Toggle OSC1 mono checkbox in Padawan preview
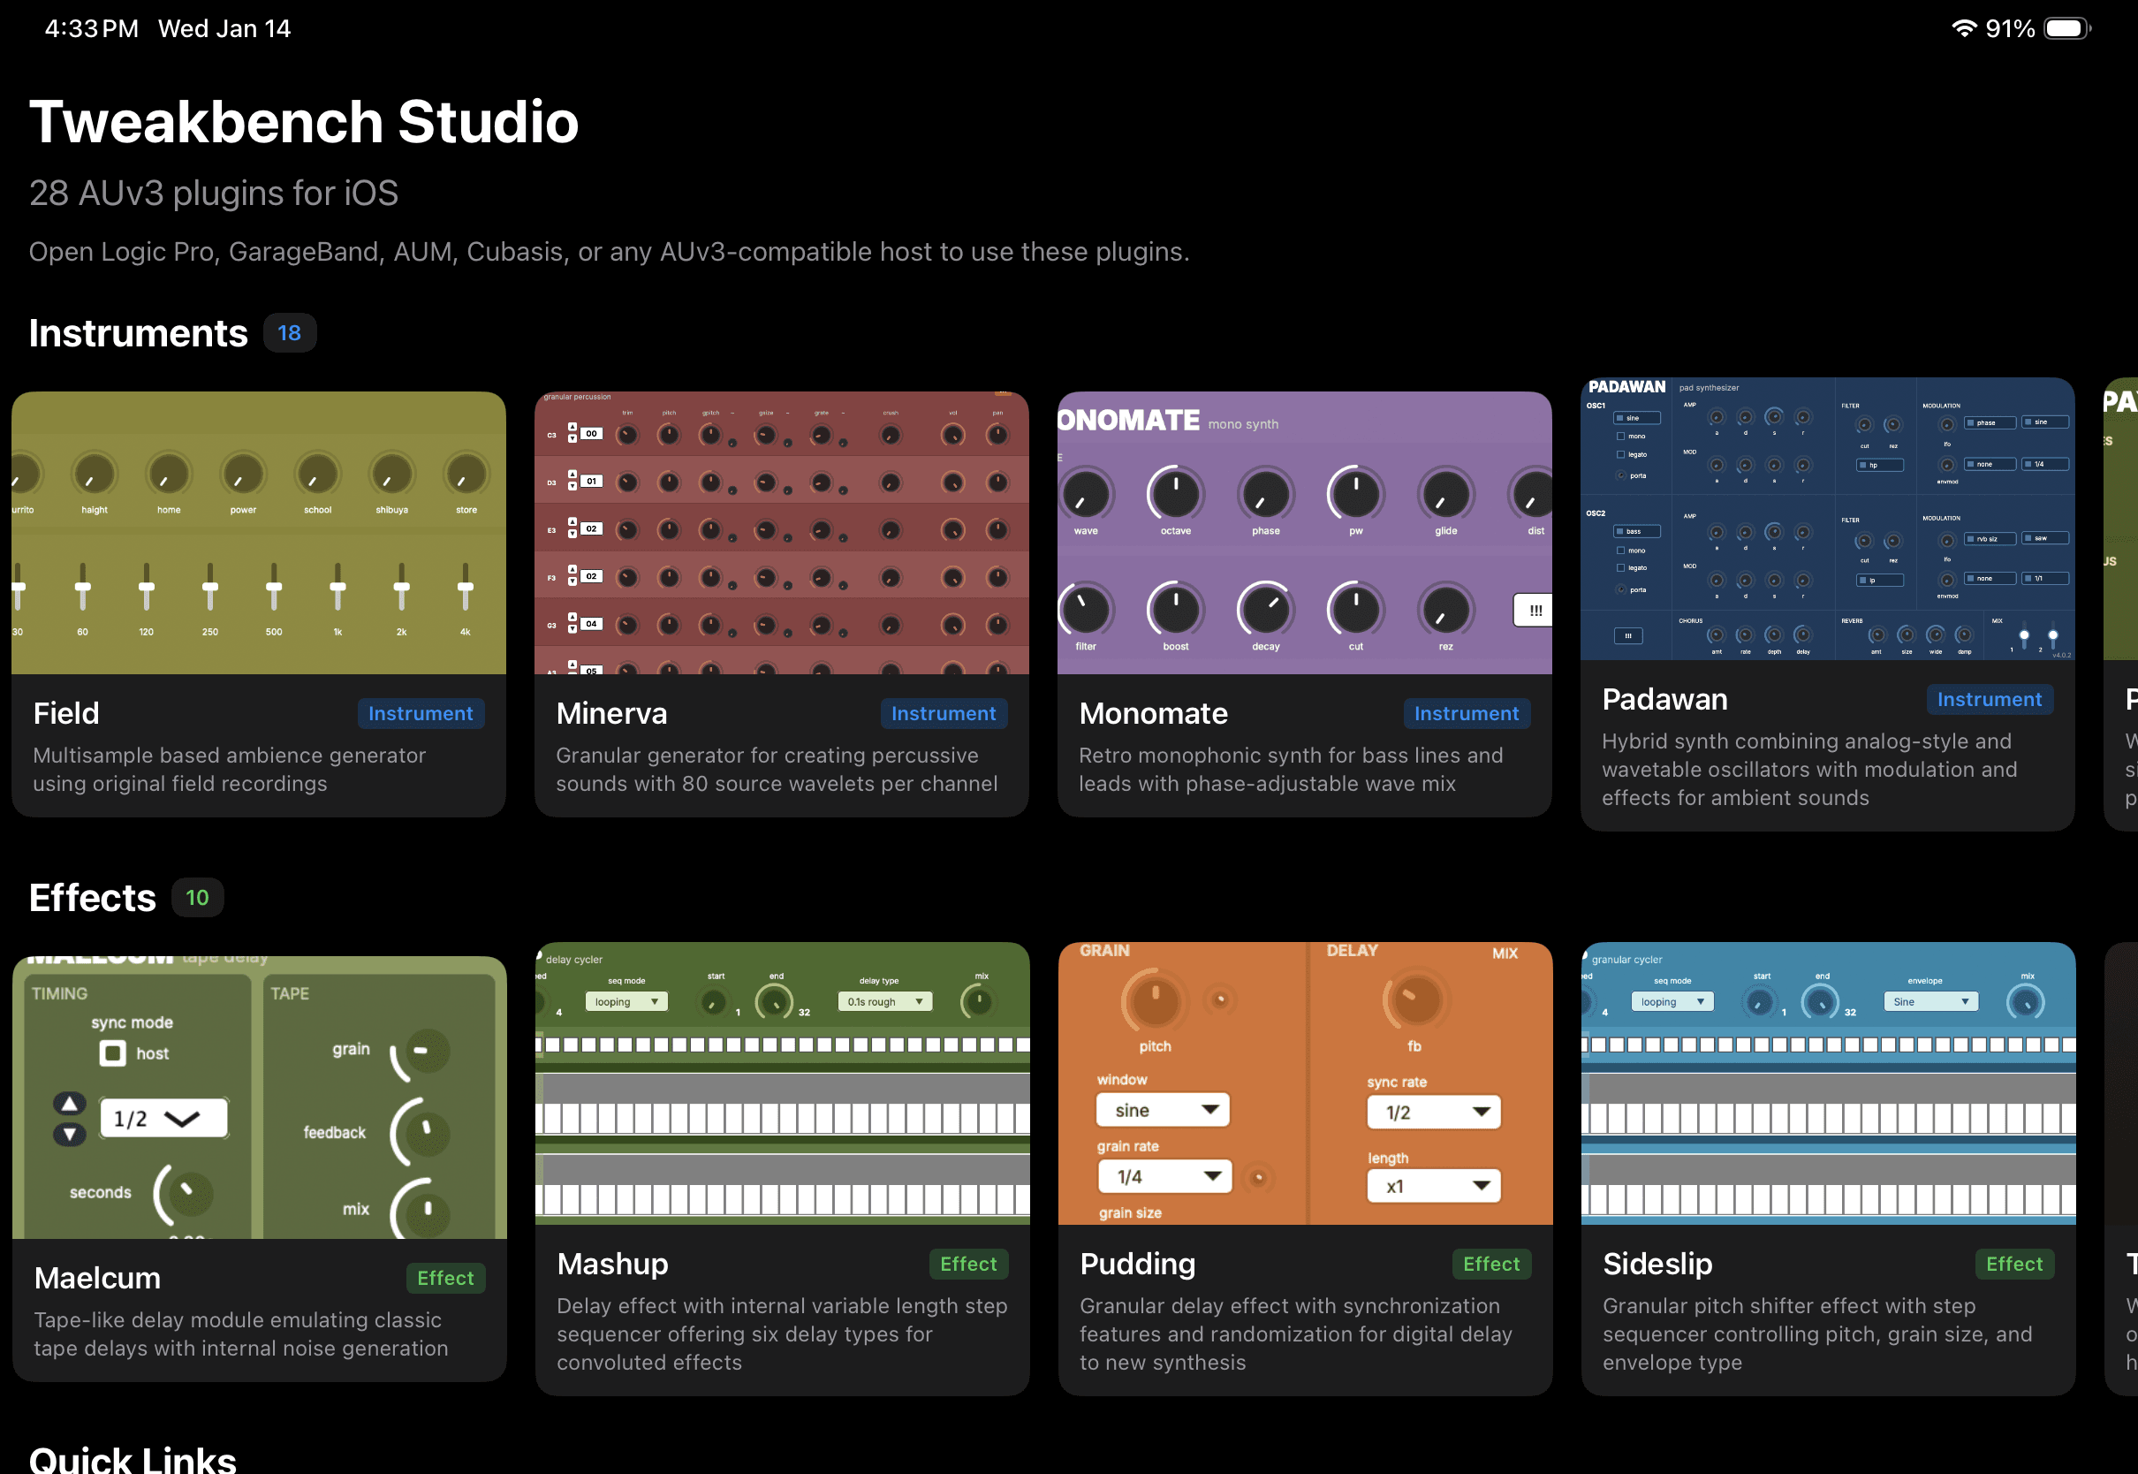The image size is (2138, 1474). (x=1620, y=436)
